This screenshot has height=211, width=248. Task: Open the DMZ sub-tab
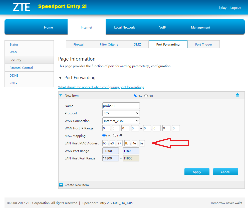point(137,45)
